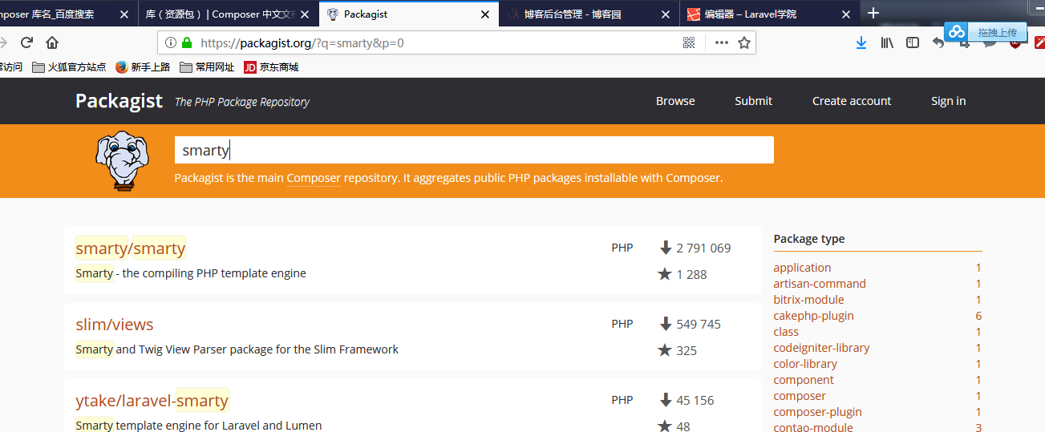This screenshot has height=432, width=1045.
Task: Close the Packagist tab
Action: [x=484, y=14]
